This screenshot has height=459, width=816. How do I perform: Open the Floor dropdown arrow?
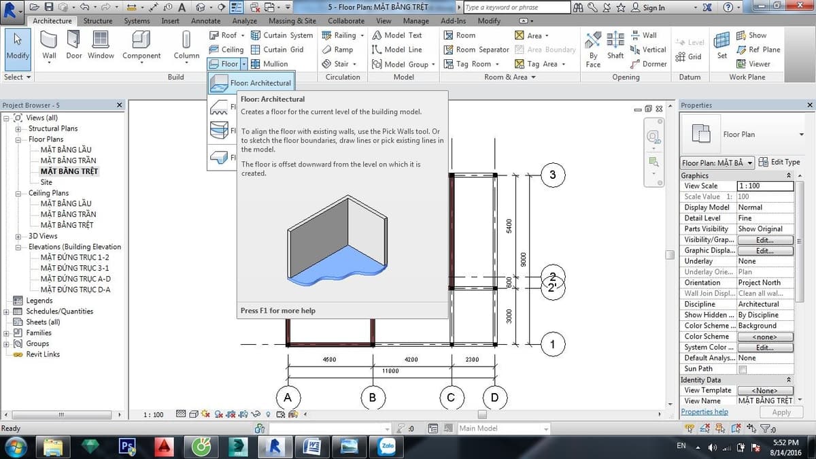[x=243, y=64]
